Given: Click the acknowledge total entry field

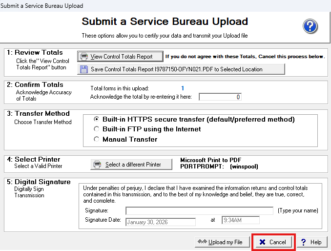Looking at the screenshot, I should 220,97.
